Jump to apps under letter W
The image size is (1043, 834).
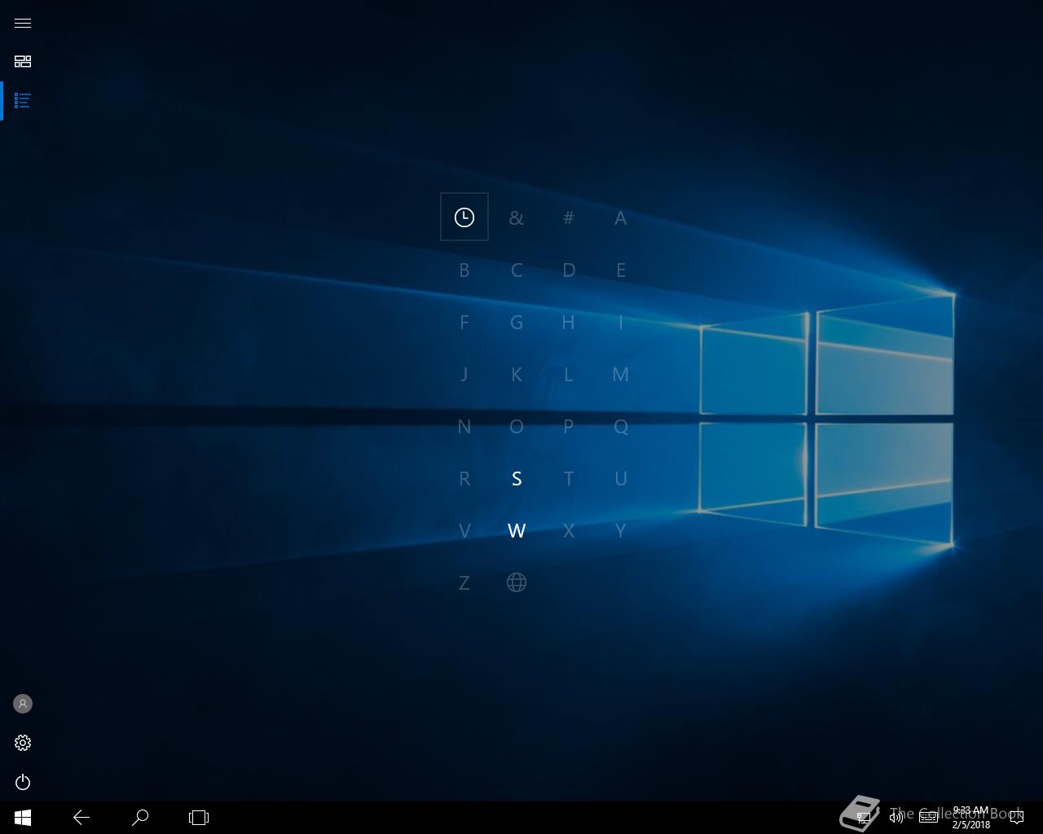[517, 531]
